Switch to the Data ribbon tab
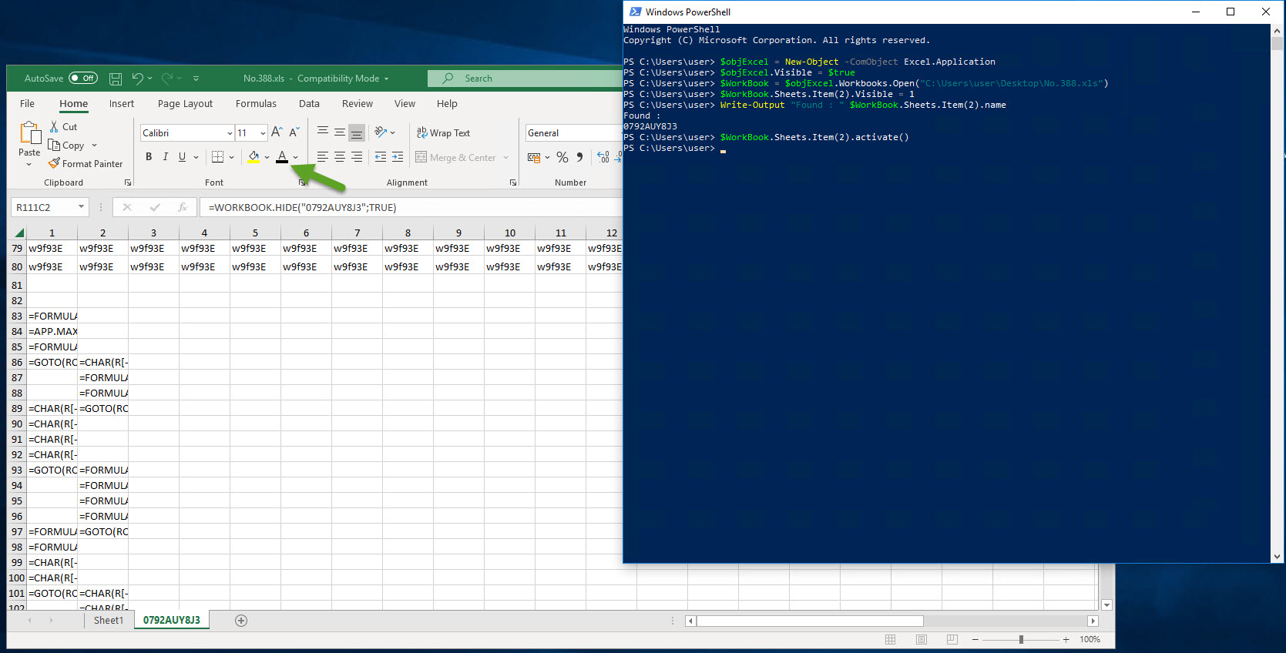Viewport: 1286px width, 653px height. click(x=309, y=104)
